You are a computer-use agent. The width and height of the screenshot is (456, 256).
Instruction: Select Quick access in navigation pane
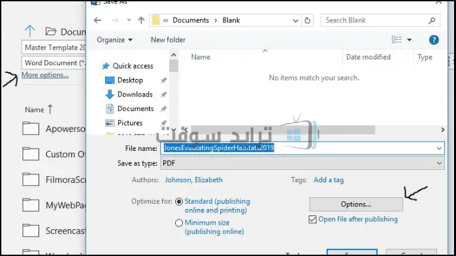click(127, 66)
